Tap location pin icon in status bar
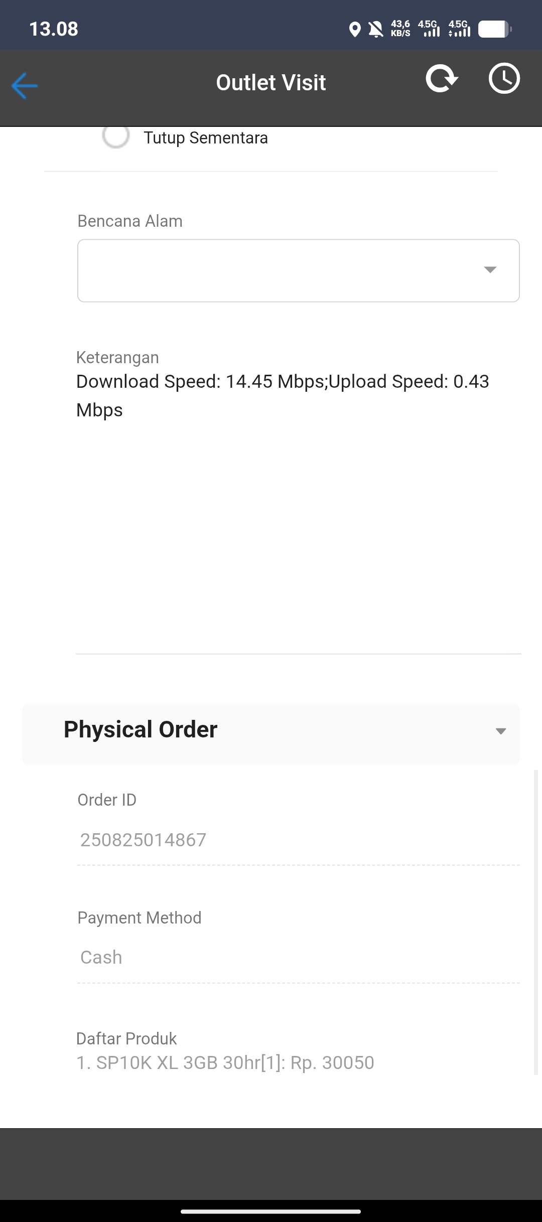The height and width of the screenshot is (1222, 542). [x=355, y=30]
